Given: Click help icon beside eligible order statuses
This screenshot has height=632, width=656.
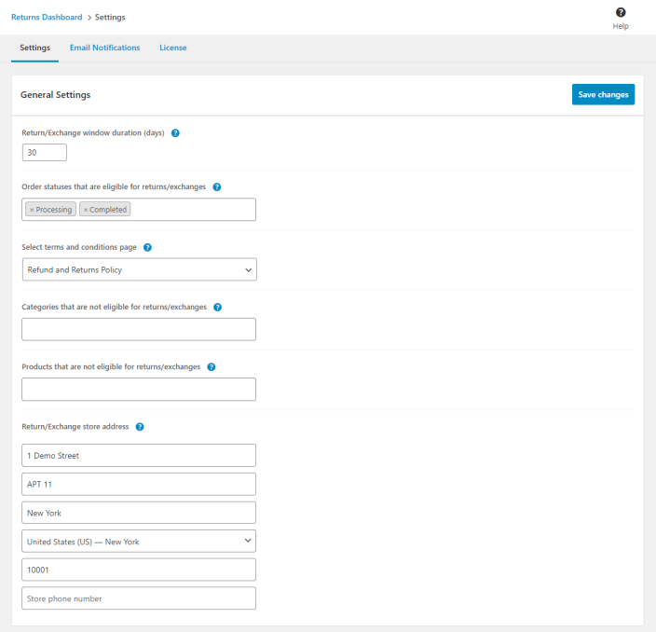Looking at the screenshot, I should 217,187.
